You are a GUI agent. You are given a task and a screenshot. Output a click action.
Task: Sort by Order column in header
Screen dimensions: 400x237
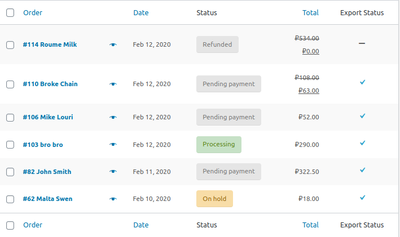coord(33,13)
